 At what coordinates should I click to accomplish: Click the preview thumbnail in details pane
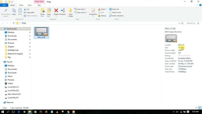(171, 38)
